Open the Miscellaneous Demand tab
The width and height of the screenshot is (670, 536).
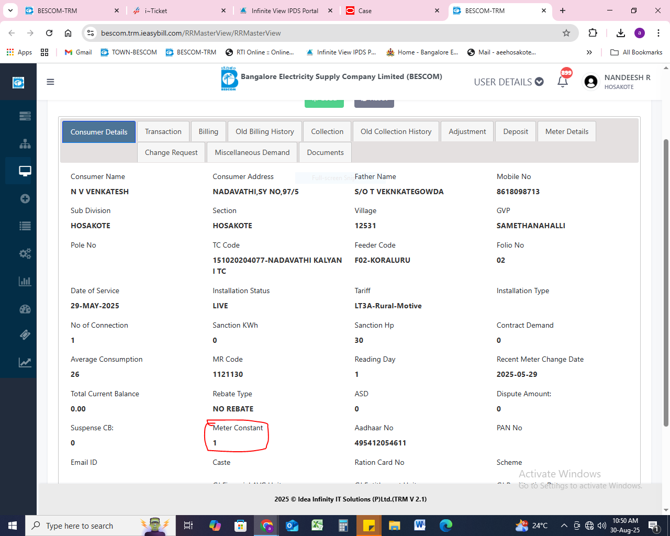252,152
